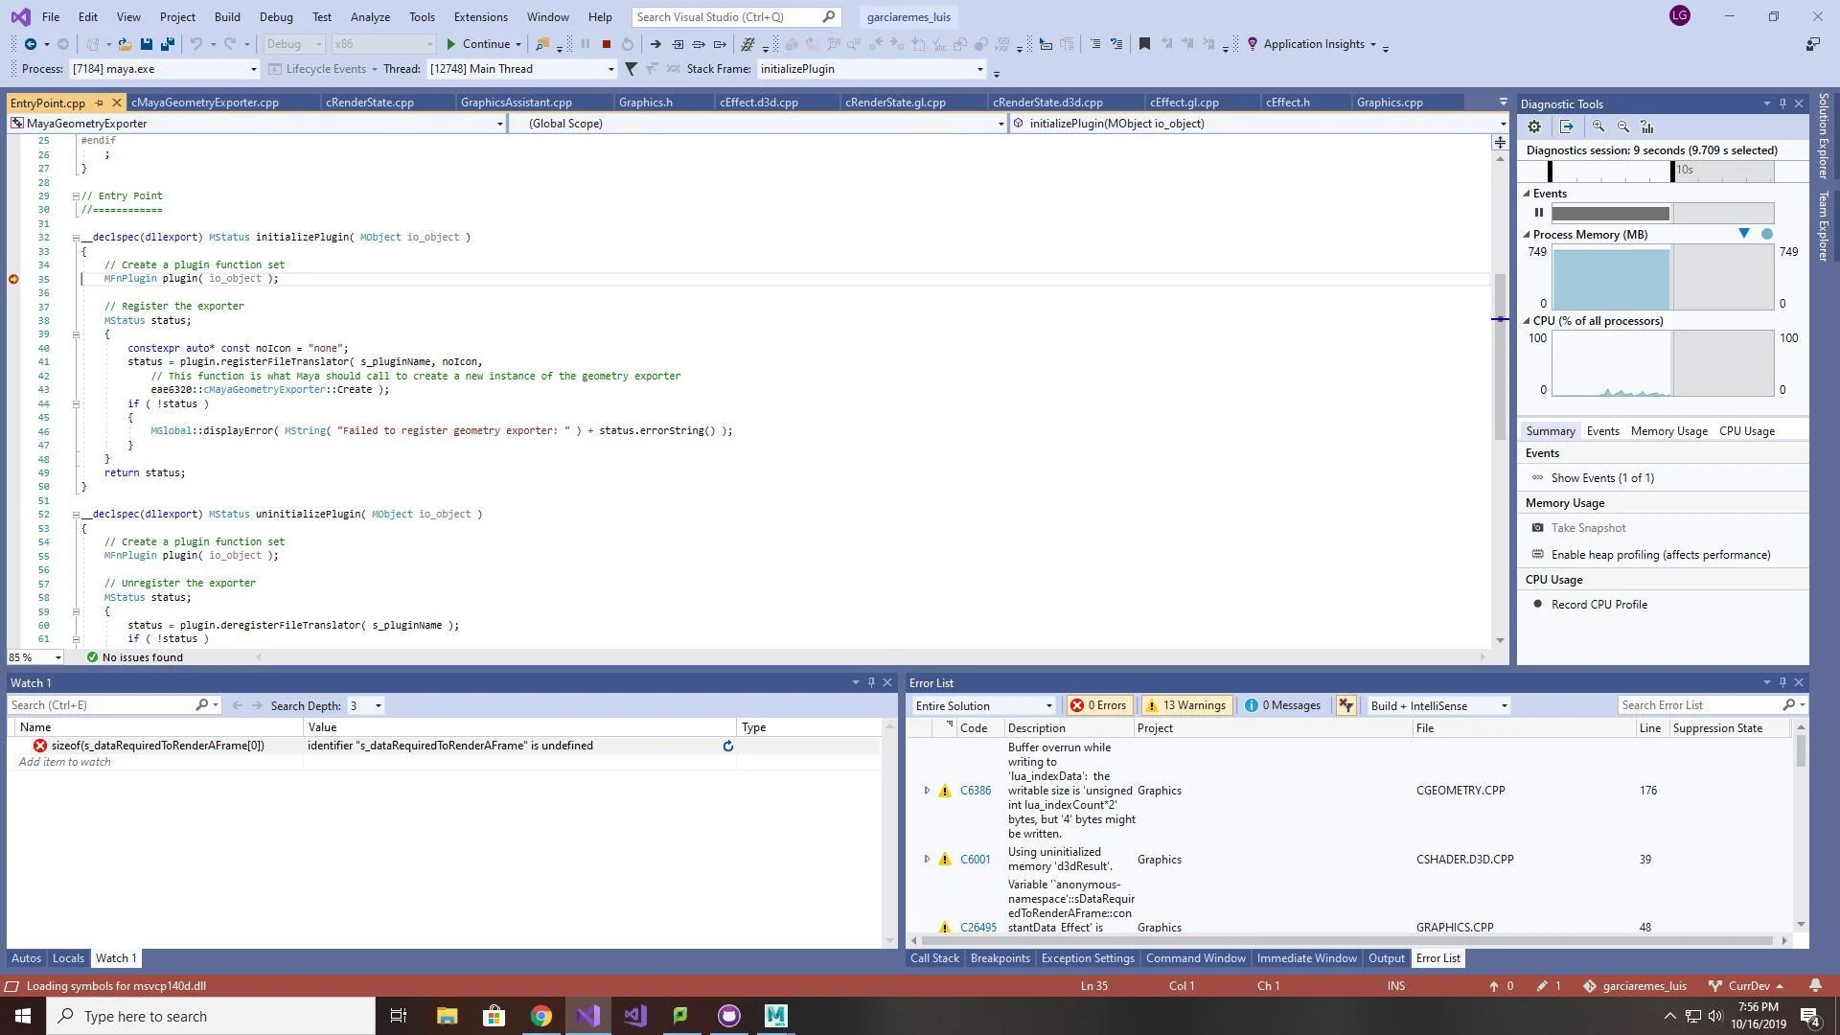This screenshot has height=1035, width=1840.
Task: Click the Open File folder icon
Action: tap(125, 44)
